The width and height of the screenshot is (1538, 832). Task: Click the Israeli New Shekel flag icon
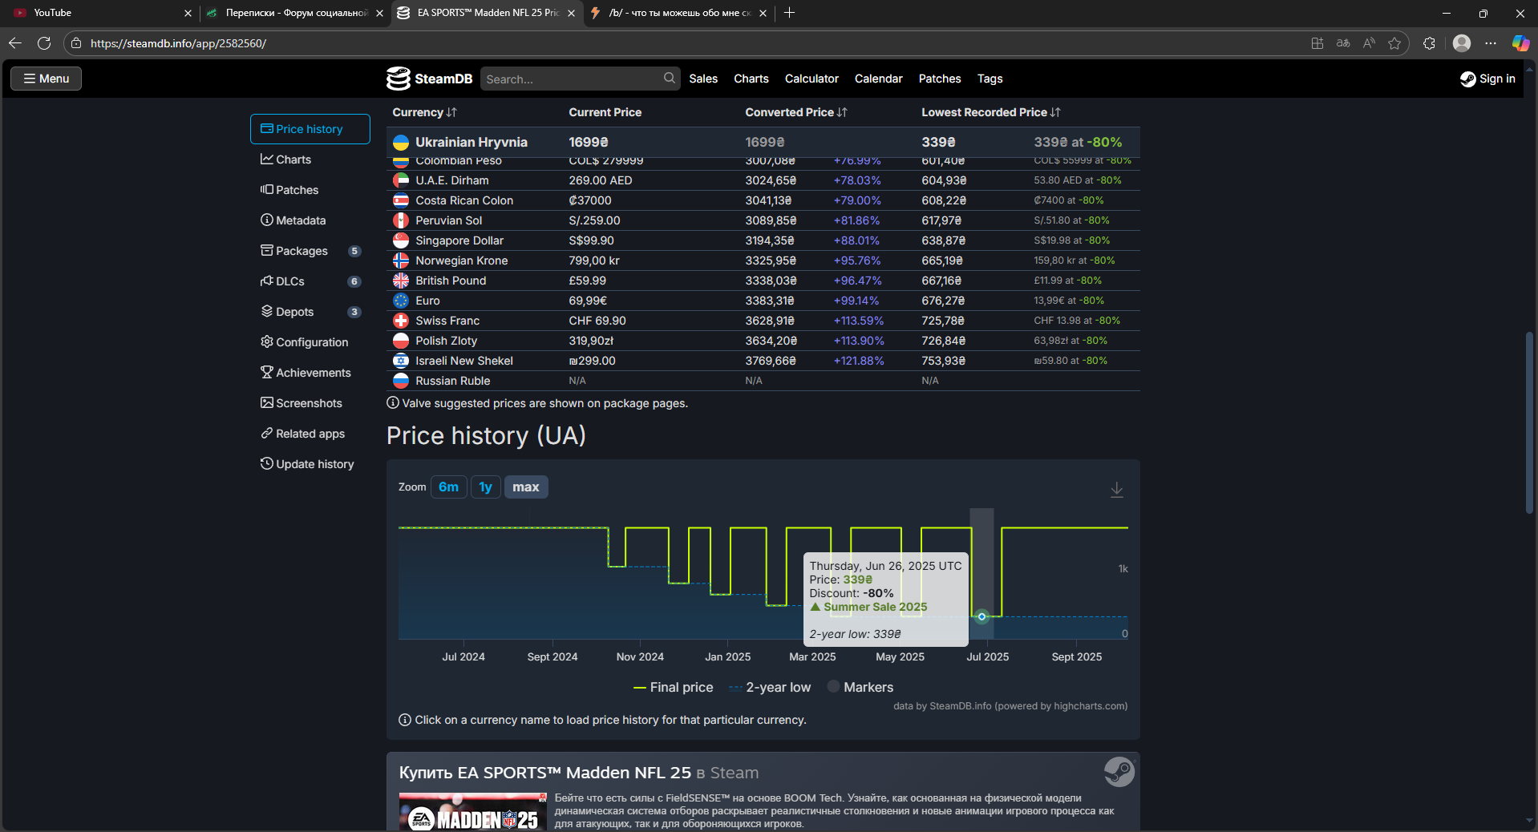401,361
